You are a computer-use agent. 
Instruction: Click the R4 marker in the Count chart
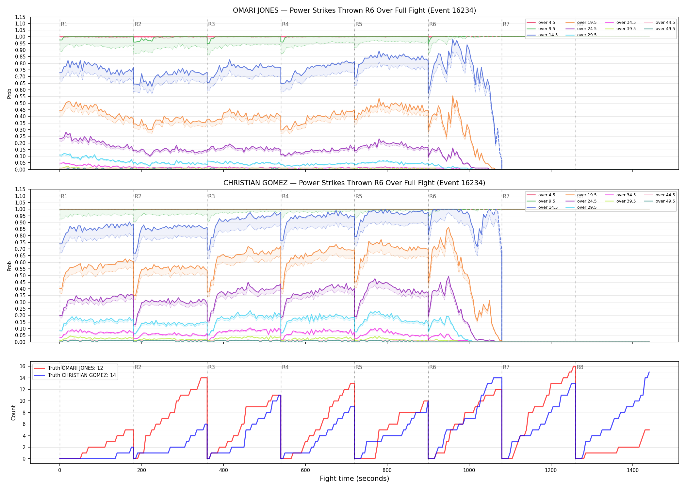point(285,367)
